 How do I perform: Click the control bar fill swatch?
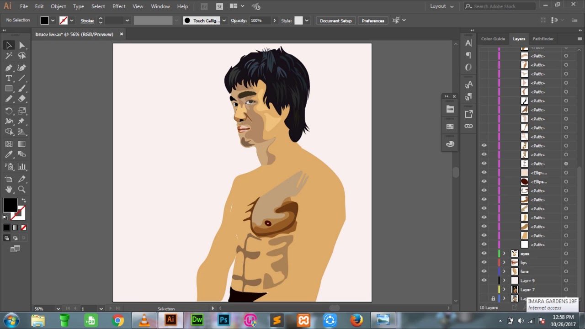(44, 21)
